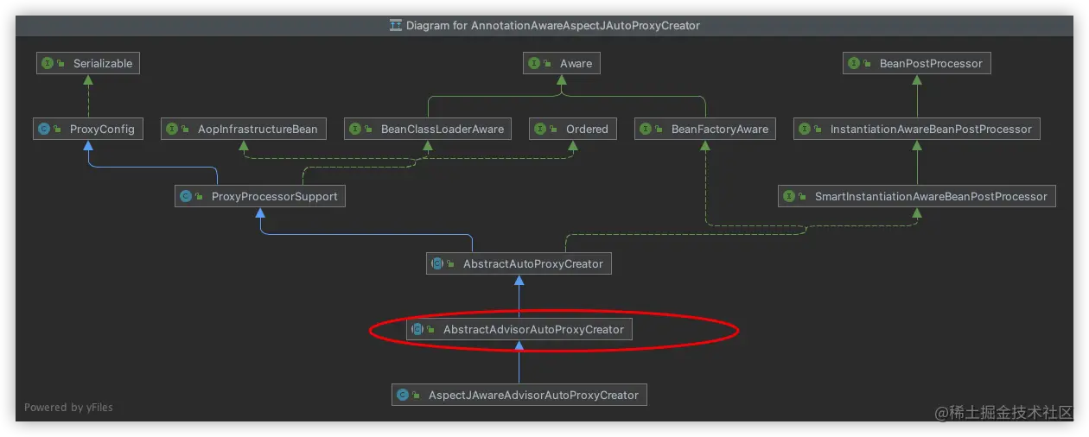Click the diagram title for AnnotationAwareAspectJAutoProxyCreator
Screen dimensions: 1089x437
[553, 25]
